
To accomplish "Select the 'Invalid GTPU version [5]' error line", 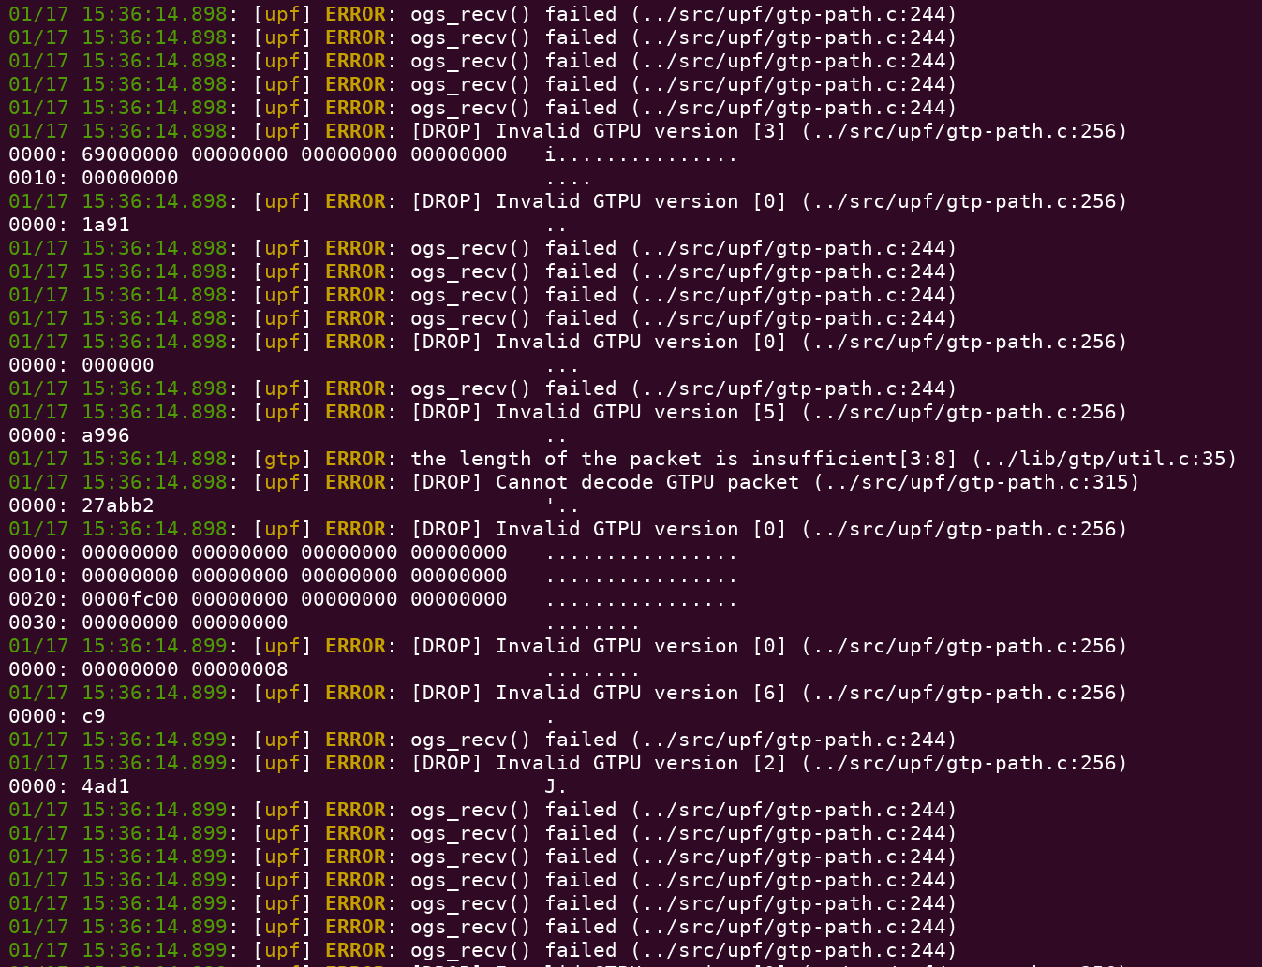I will [568, 412].
